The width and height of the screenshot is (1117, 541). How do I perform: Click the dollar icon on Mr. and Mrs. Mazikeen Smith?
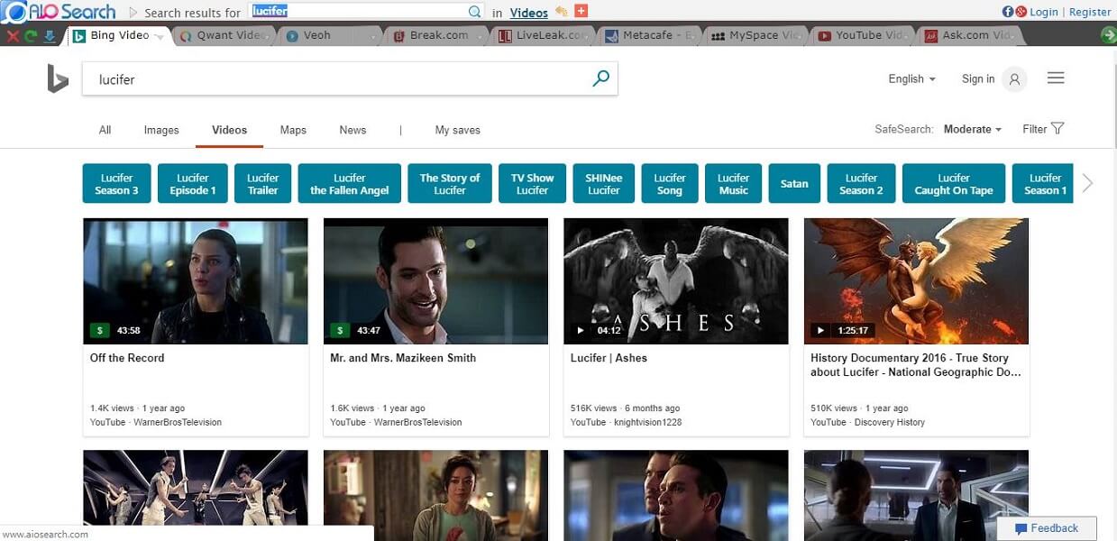pyautogui.click(x=340, y=331)
